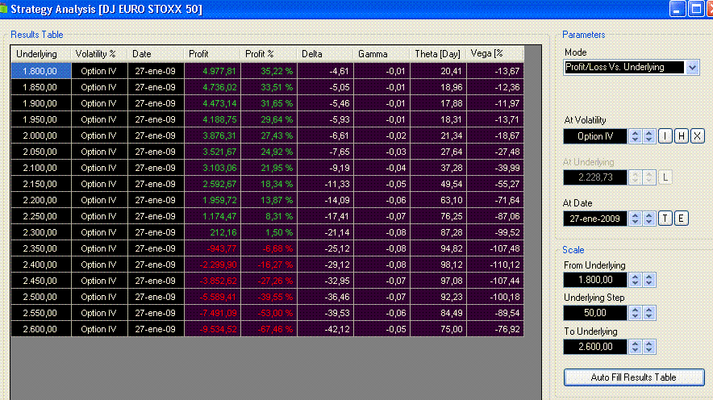This screenshot has width=713, height=400.
Task: Click vega value -110,12
Action: click(x=494, y=265)
